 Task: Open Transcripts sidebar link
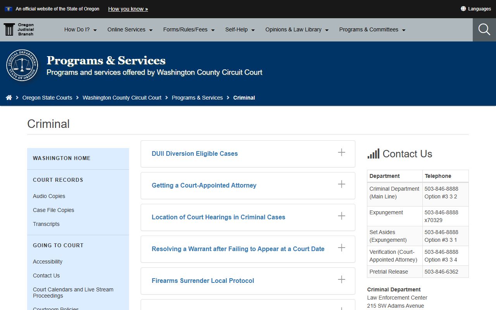click(46, 224)
